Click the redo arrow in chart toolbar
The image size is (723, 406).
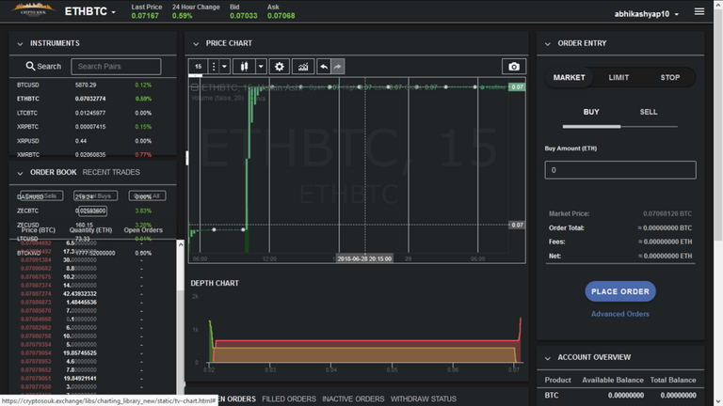coord(338,67)
